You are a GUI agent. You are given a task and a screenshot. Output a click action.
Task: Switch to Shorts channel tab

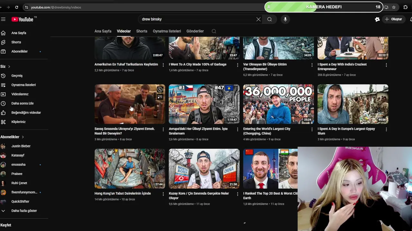point(142,31)
